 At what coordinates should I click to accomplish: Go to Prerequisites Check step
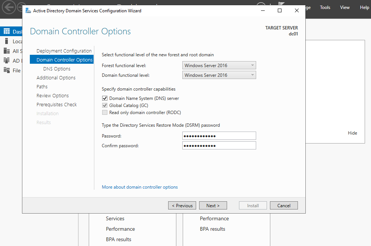pos(57,104)
